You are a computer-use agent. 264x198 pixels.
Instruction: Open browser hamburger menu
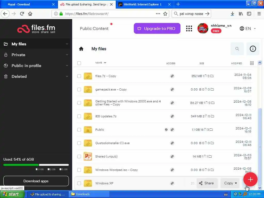point(259,14)
